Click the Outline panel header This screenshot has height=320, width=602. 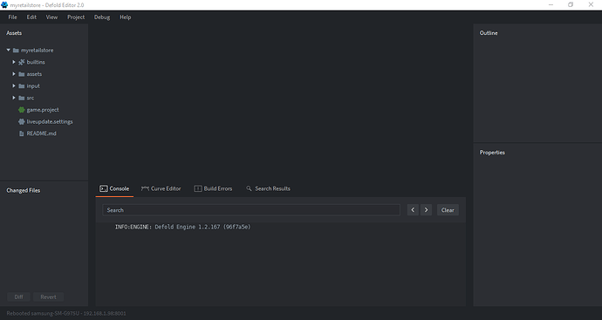[x=489, y=33]
